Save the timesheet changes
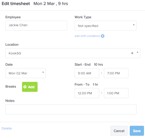The width and height of the screenshot is (145, 138). [x=137, y=131]
